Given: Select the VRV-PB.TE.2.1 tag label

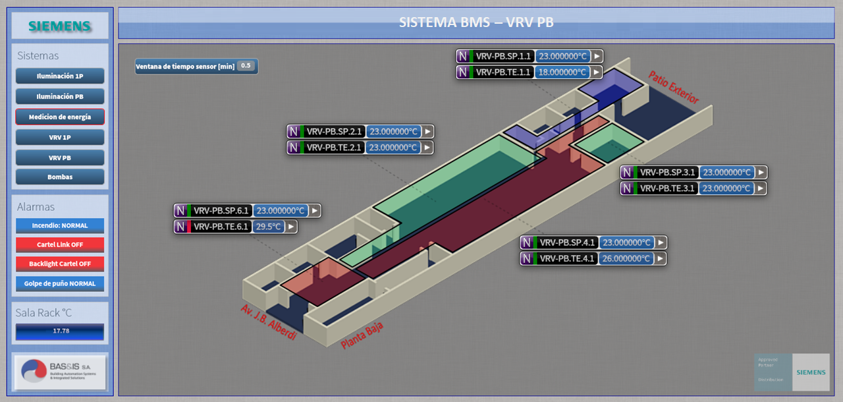Looking at the screenshot, I should pyautogui.click(x=334, y=147).
